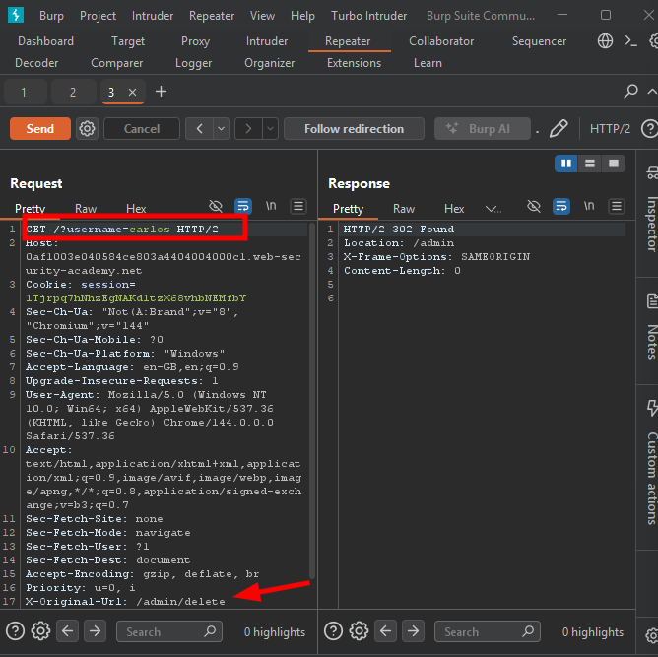Viewport: 658px width, 657px height.
Task: Open Request search settings gear
Action: 40,631
